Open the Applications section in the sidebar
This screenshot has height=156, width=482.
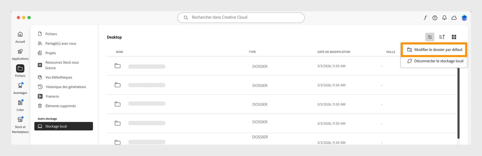20,54
